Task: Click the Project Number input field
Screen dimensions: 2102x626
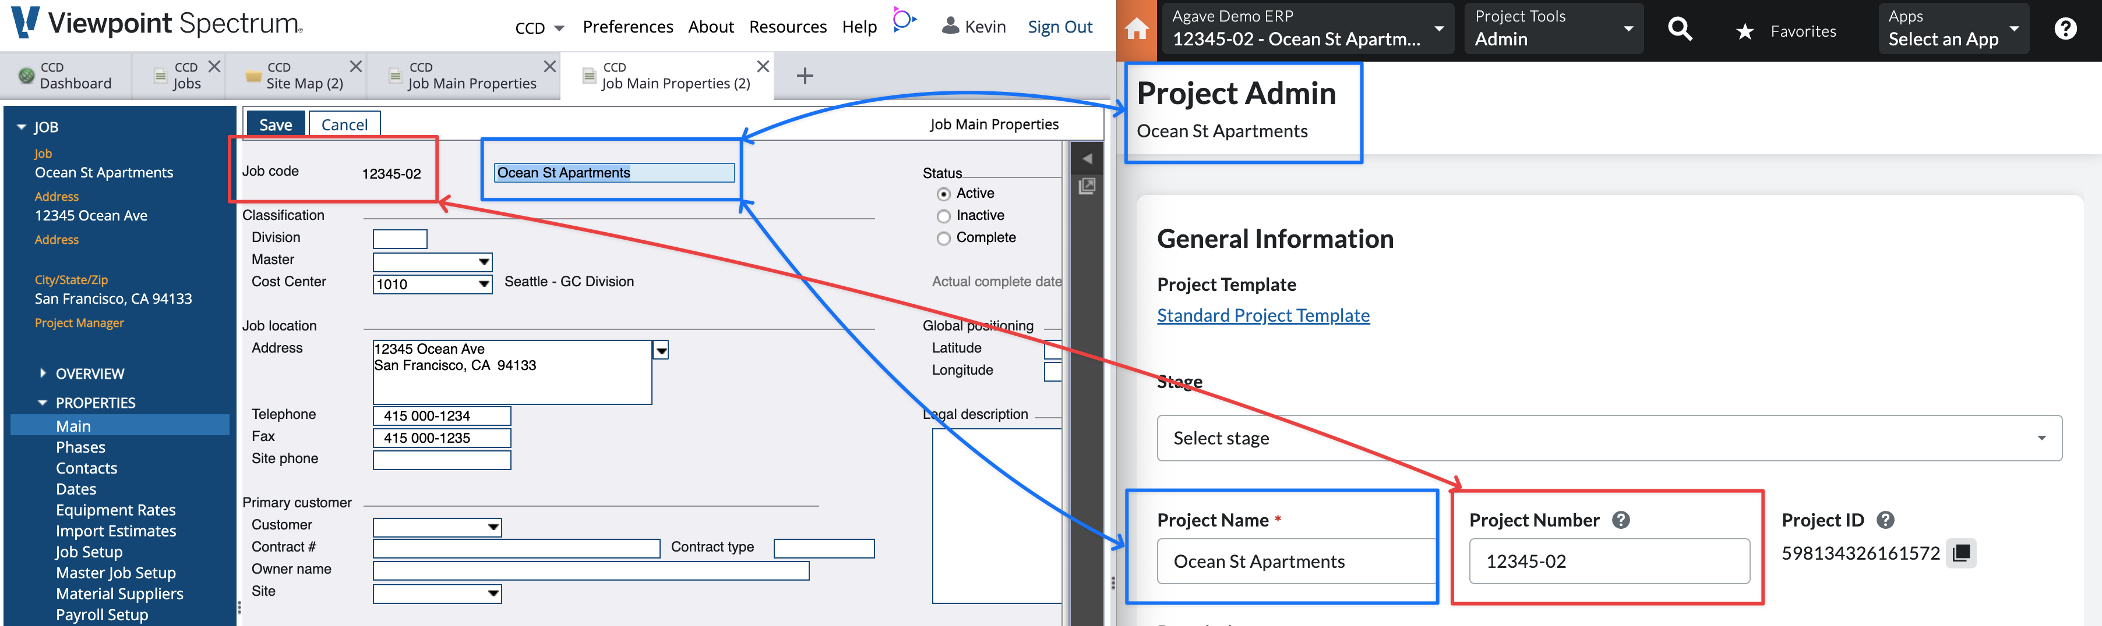Action: (1609, 561)
